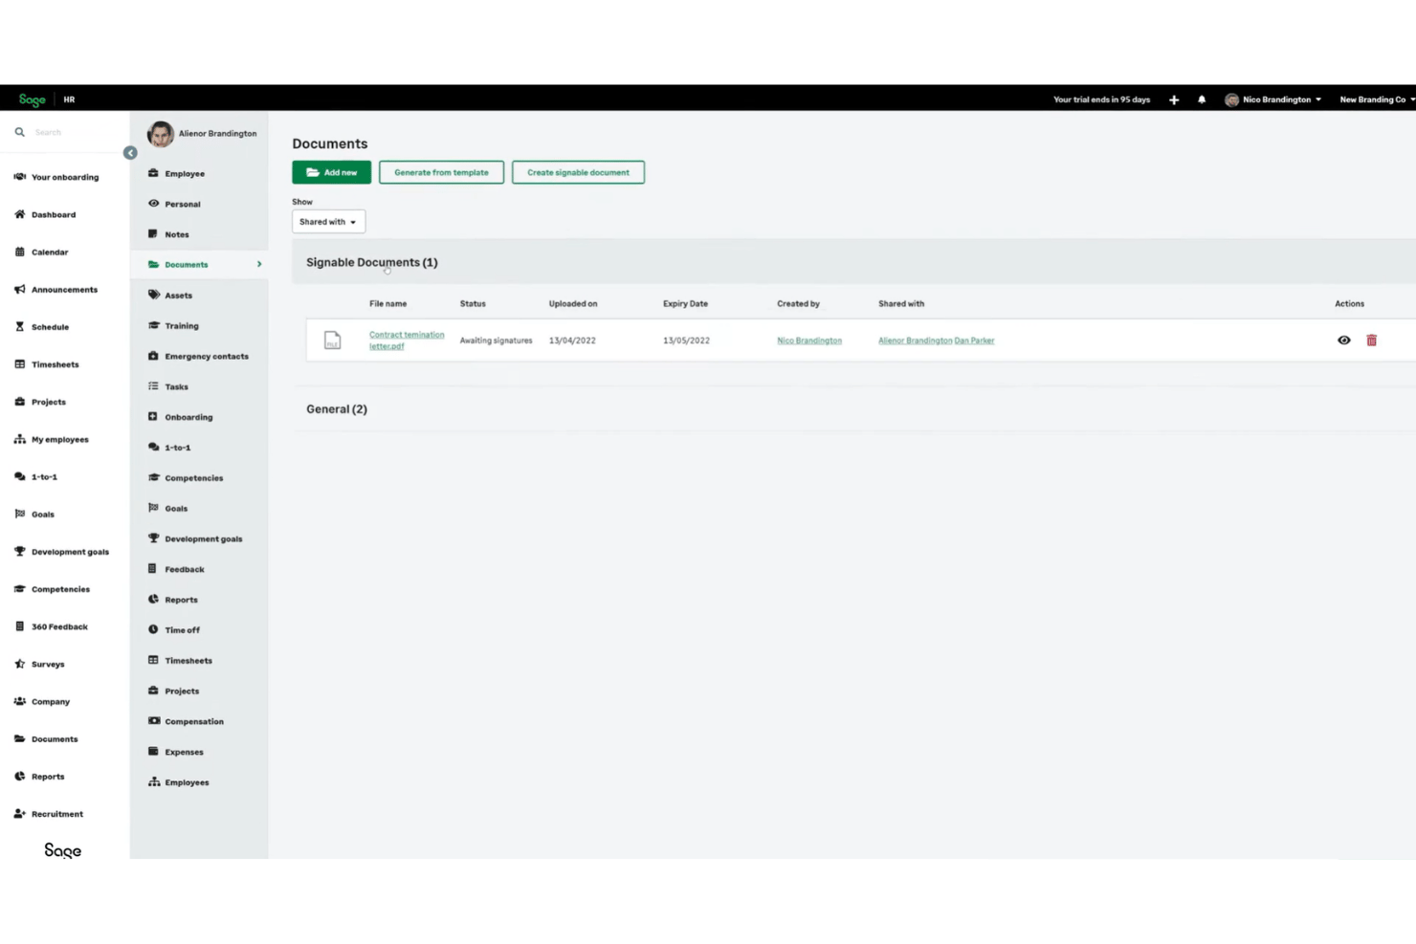Open the Nico Brandington user menu
Image resolution: width=1416 pixels, height=944 pixels.
coord(1273,99)
